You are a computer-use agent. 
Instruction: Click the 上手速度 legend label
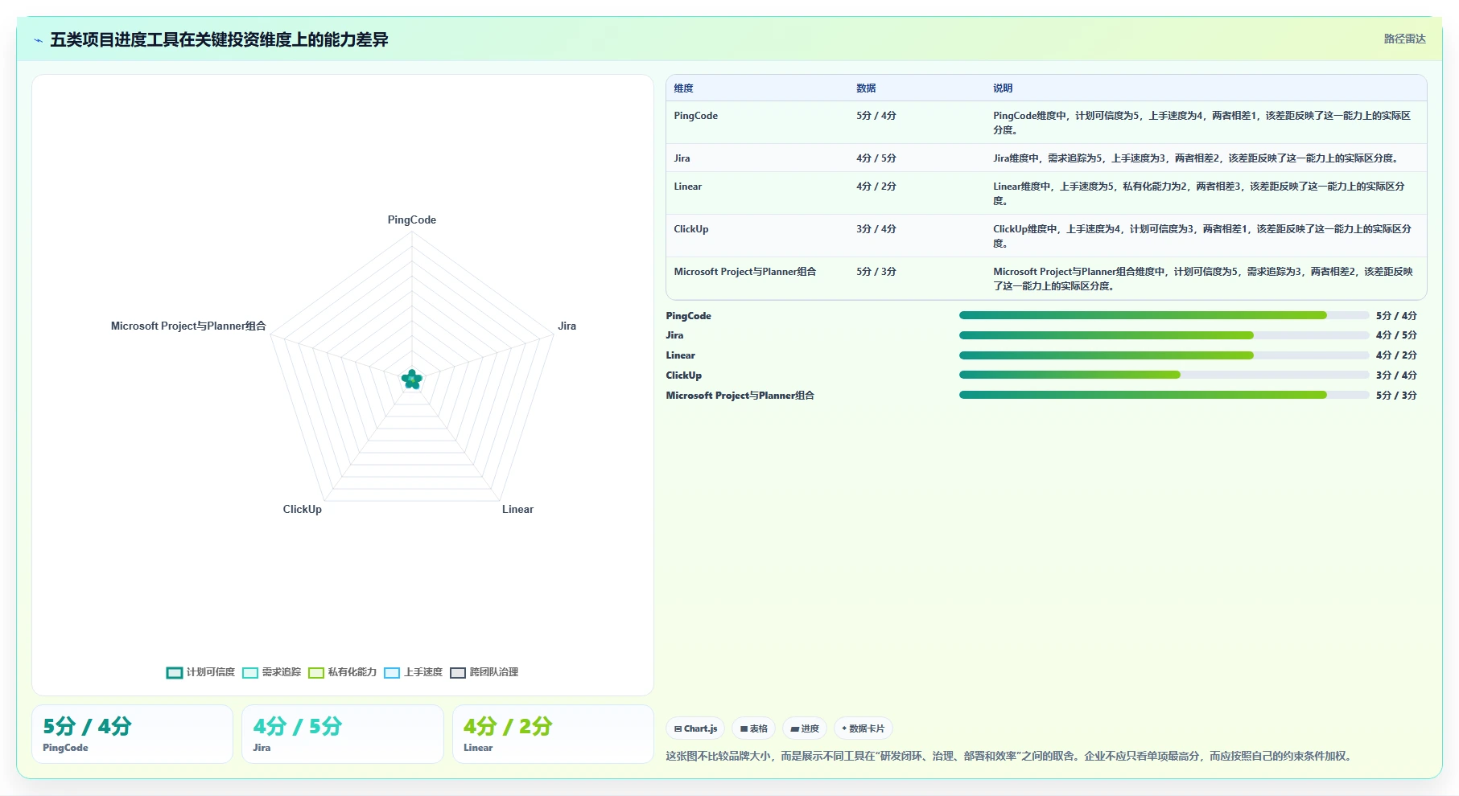[423, 672]
